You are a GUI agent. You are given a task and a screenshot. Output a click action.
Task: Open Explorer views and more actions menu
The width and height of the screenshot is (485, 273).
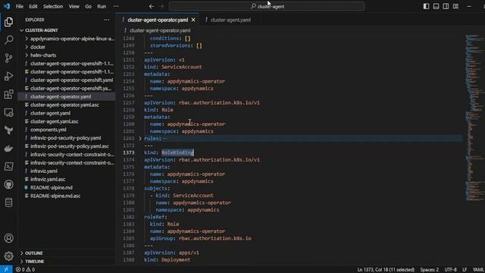coord(107,20)
